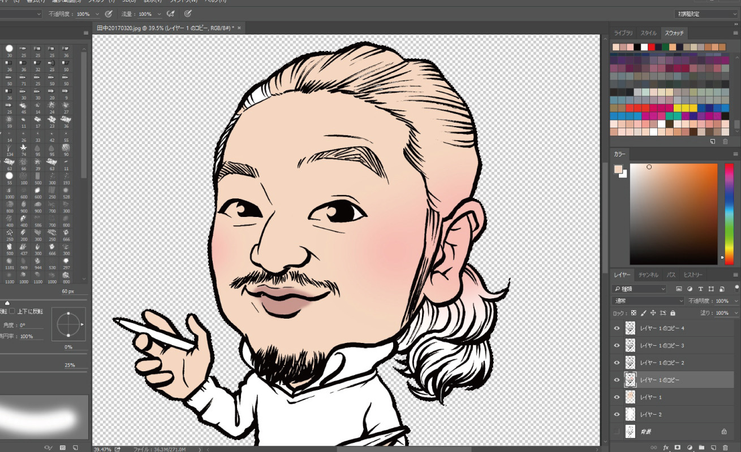Hide layer レイヤー 2
741x452 pixels.
point(617,415)
